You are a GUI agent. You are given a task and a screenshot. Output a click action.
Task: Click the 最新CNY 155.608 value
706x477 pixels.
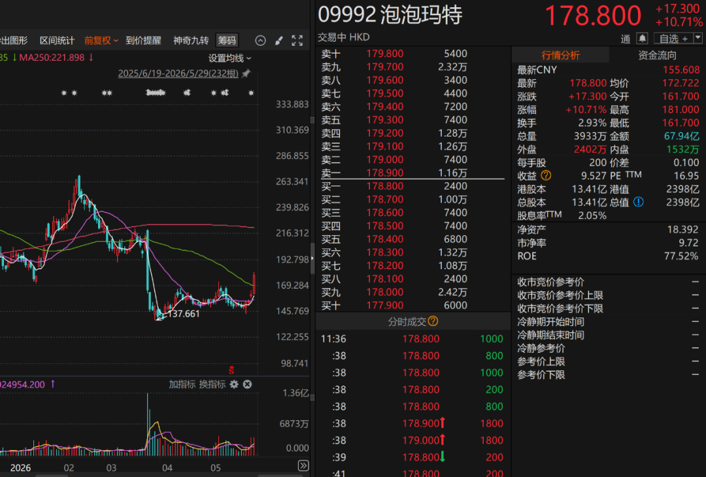[681, 70]
